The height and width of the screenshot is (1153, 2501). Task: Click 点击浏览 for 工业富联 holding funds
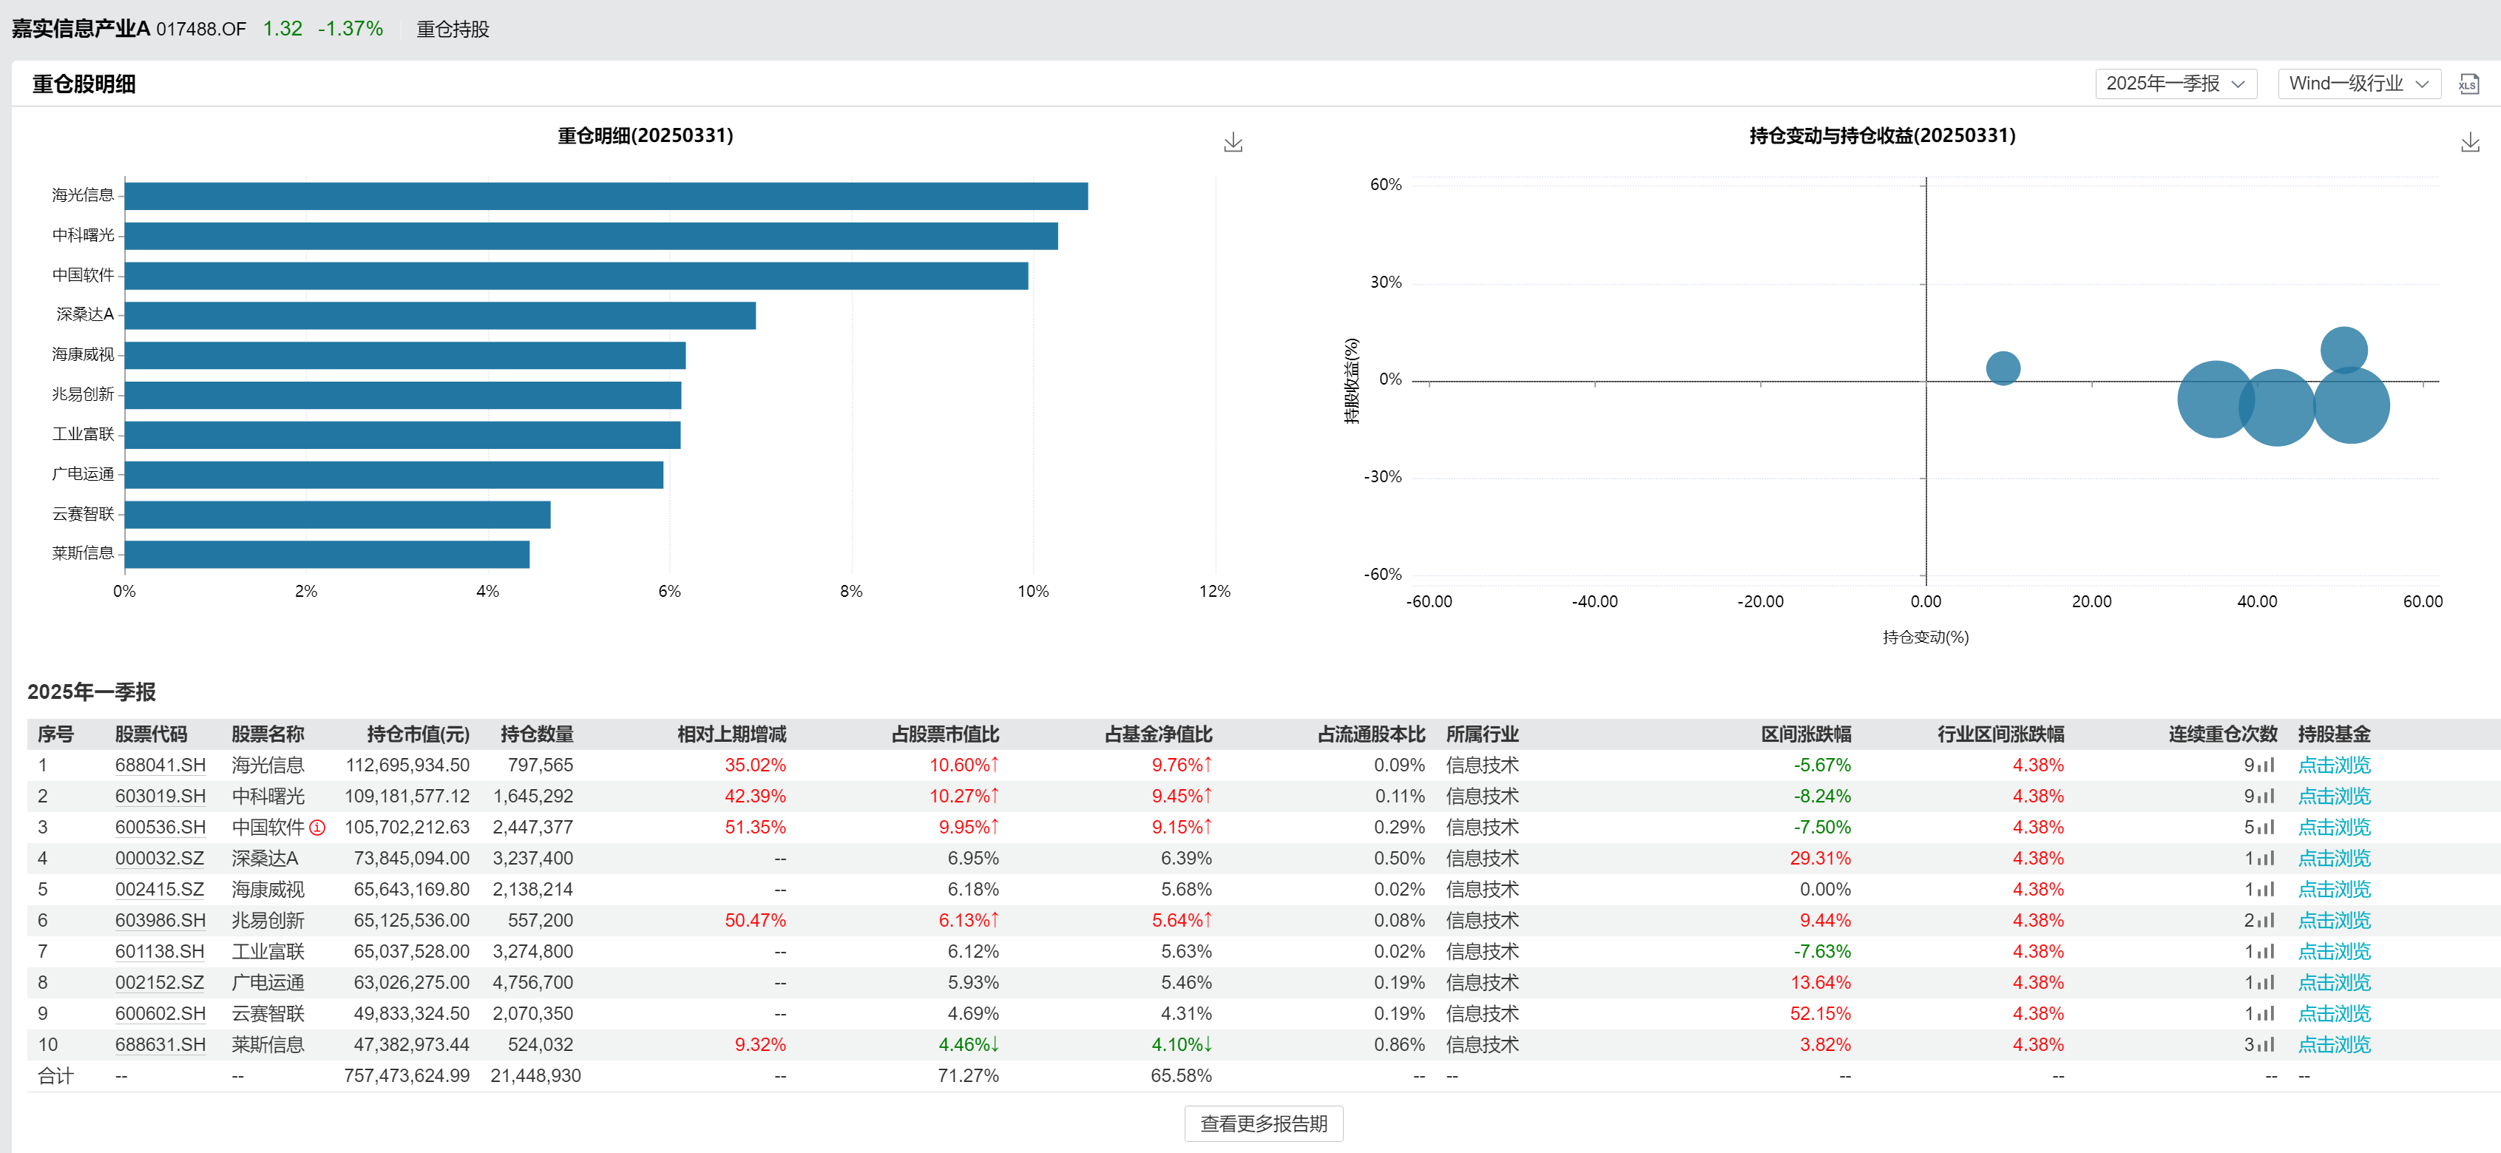coord(2334,952)
